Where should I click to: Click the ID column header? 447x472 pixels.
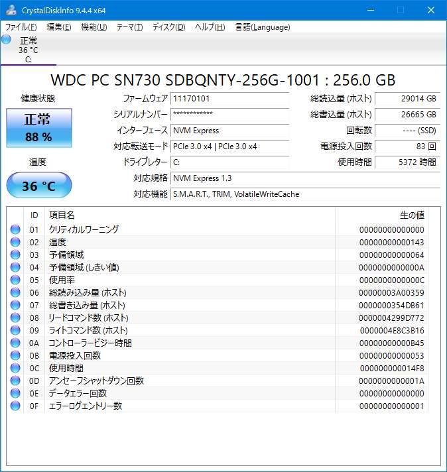(34, 215)
